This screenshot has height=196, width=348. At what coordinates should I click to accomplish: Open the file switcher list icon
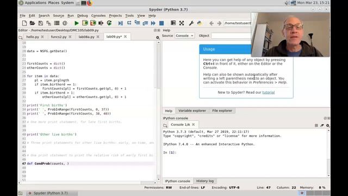point(57,23)
